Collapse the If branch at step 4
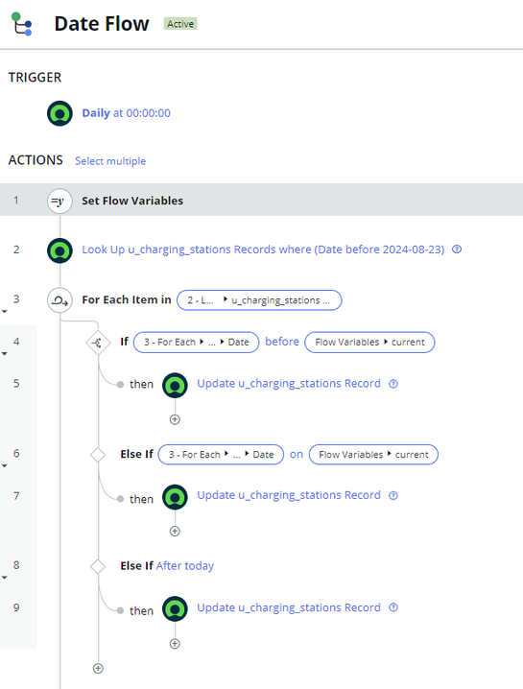 click(5, 354)
